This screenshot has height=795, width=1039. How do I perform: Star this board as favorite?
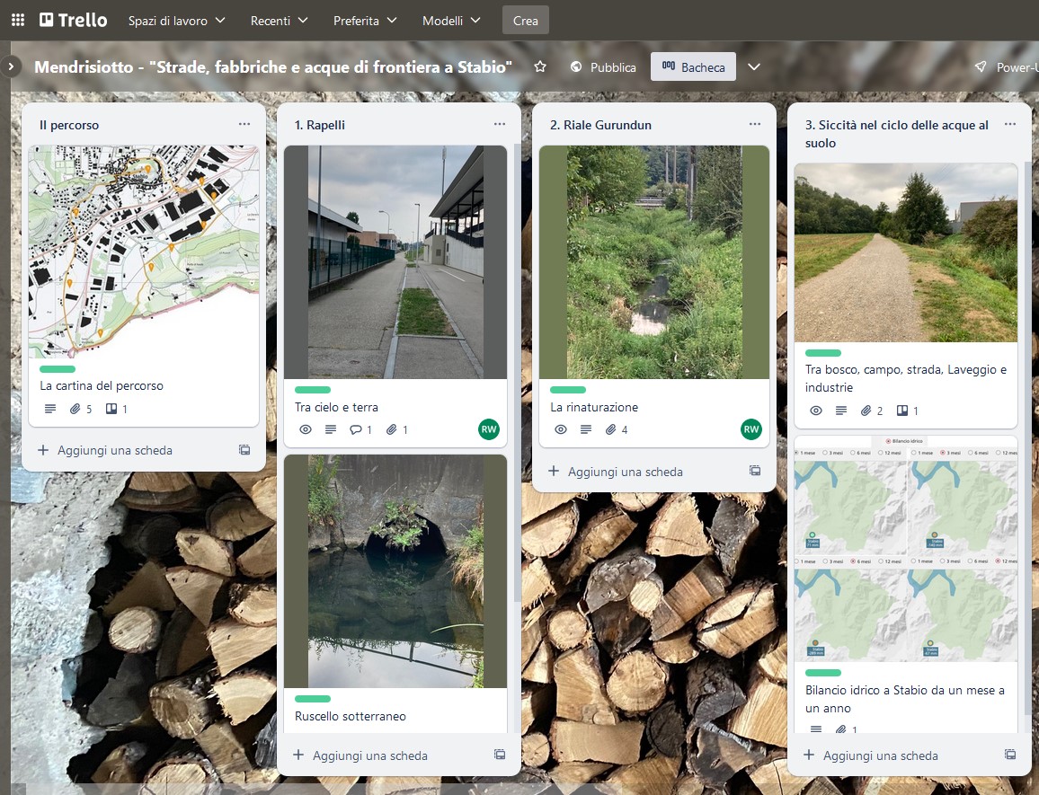[x=540, y=67]
